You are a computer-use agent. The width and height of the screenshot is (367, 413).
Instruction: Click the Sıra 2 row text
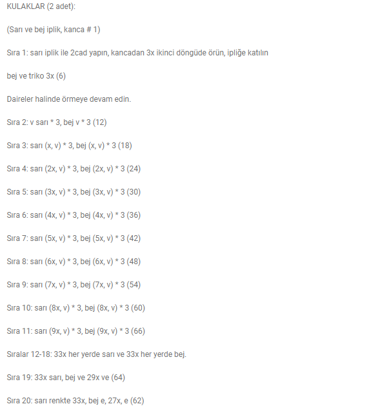click(57, 122)
